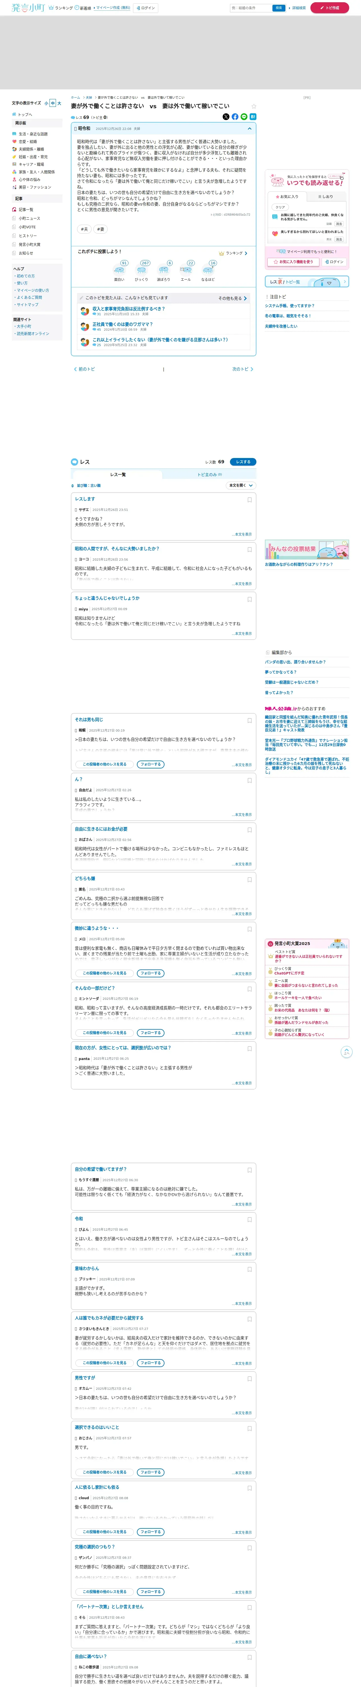Bookmark the reply by ヨーコ

tap(250, 549)
